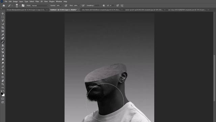The width and height of the screenshot is (216, 122).
Task: Enable airbrush-style build-up
Action: 83,6
